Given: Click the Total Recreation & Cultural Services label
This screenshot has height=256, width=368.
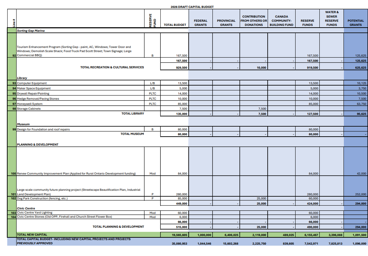Looking at the screenshot, I should click(112, 67).
